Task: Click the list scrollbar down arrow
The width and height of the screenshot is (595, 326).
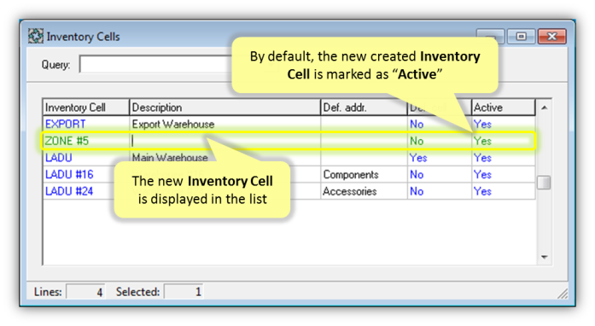Action: pos(544,258)
